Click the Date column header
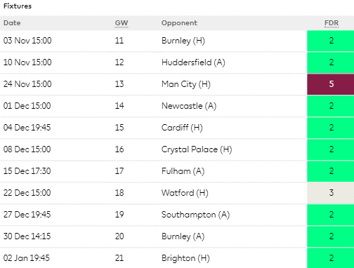This screenshot has width=354, height=268. [12, 23]
